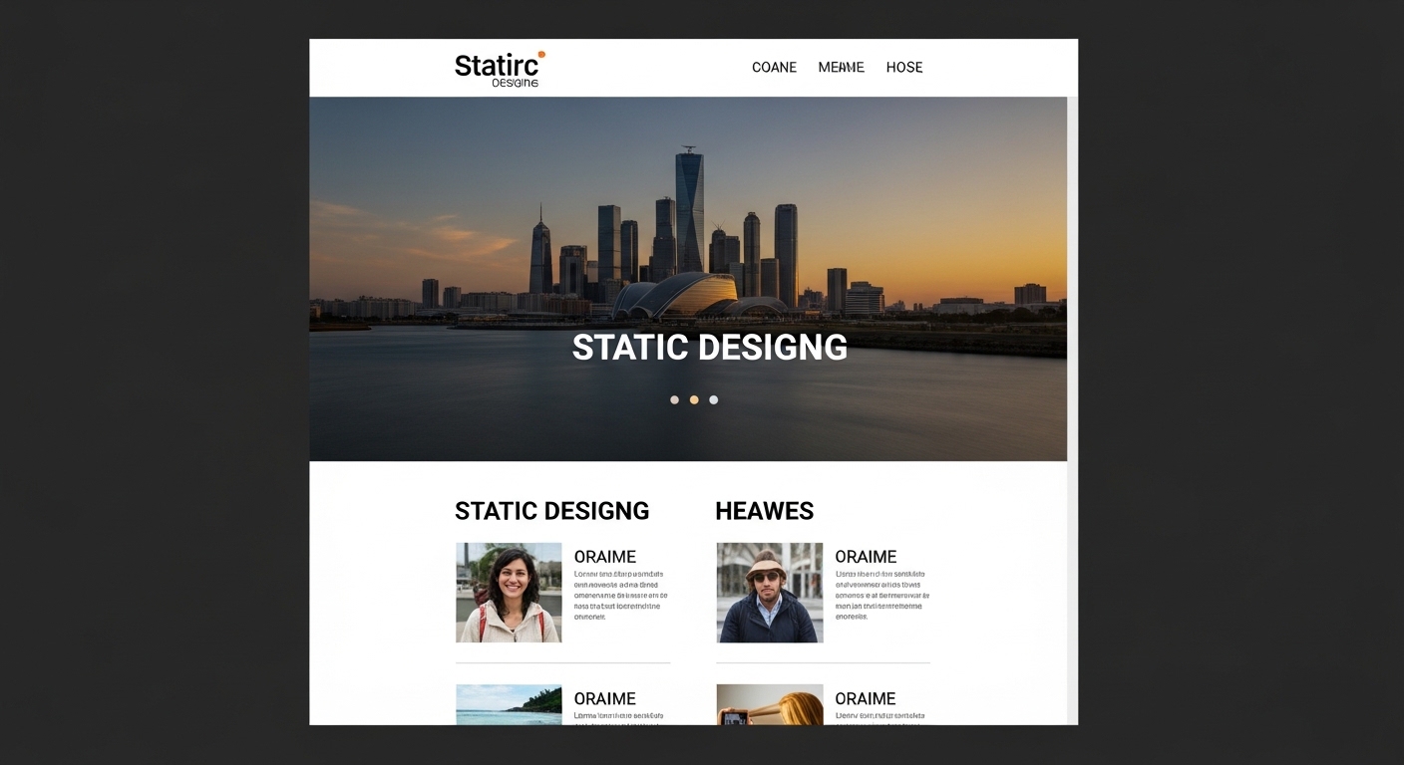1404x765 pixels.
Task: Click the black STATIC DESIGNG section heading
Action: 551,511
